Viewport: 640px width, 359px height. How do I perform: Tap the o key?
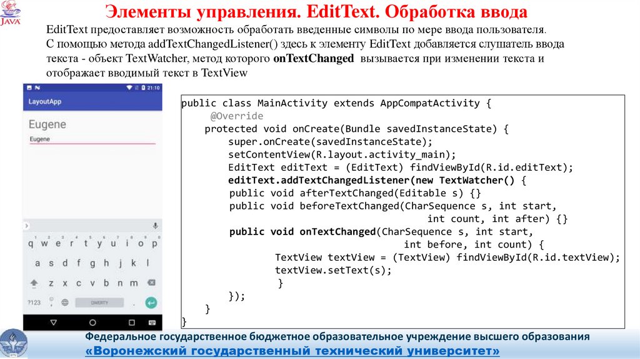pyautogui.click(x=141, y=243)
